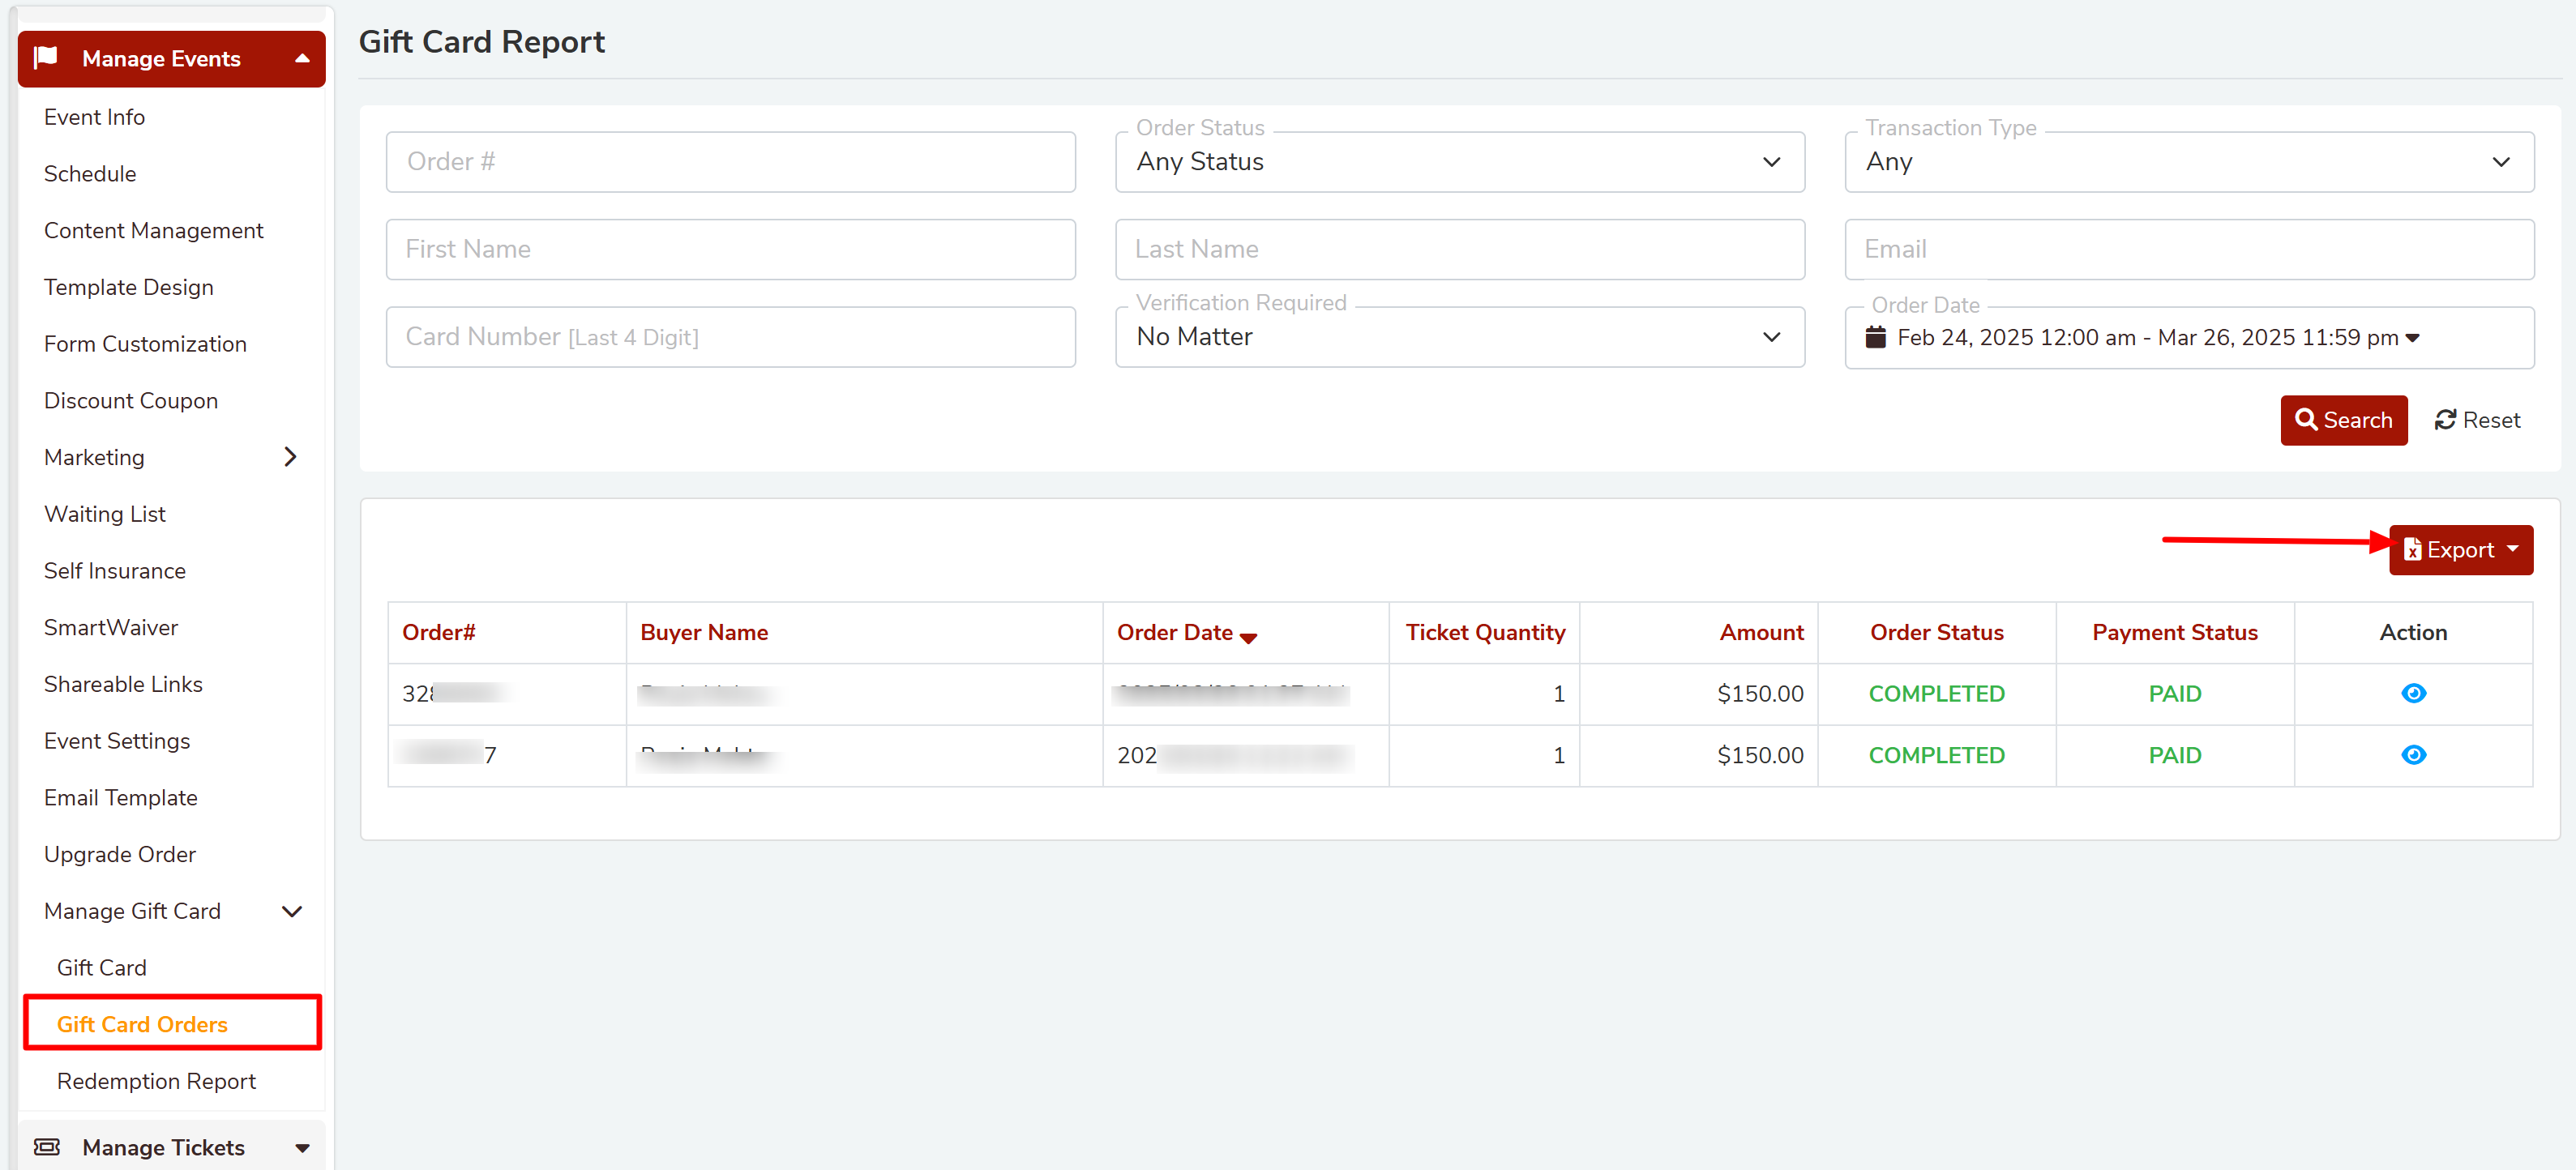Go to Discount Coupon menu item
Image resolution: width=2576 pixels, height=1170 pixels.
tap(131, 400)
